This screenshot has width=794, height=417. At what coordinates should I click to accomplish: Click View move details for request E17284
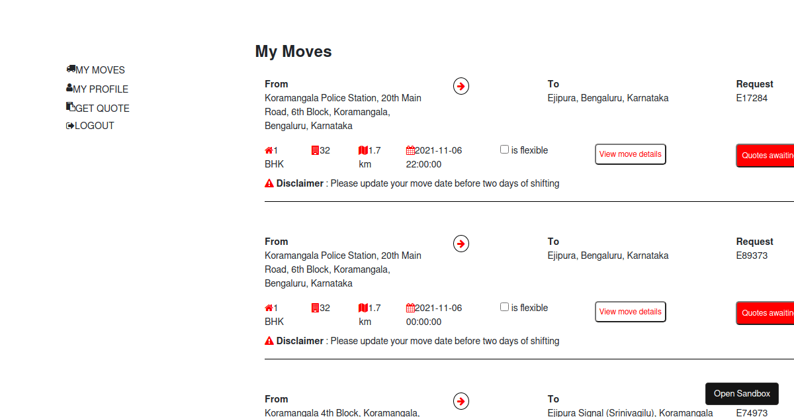(x=630, y=154)
